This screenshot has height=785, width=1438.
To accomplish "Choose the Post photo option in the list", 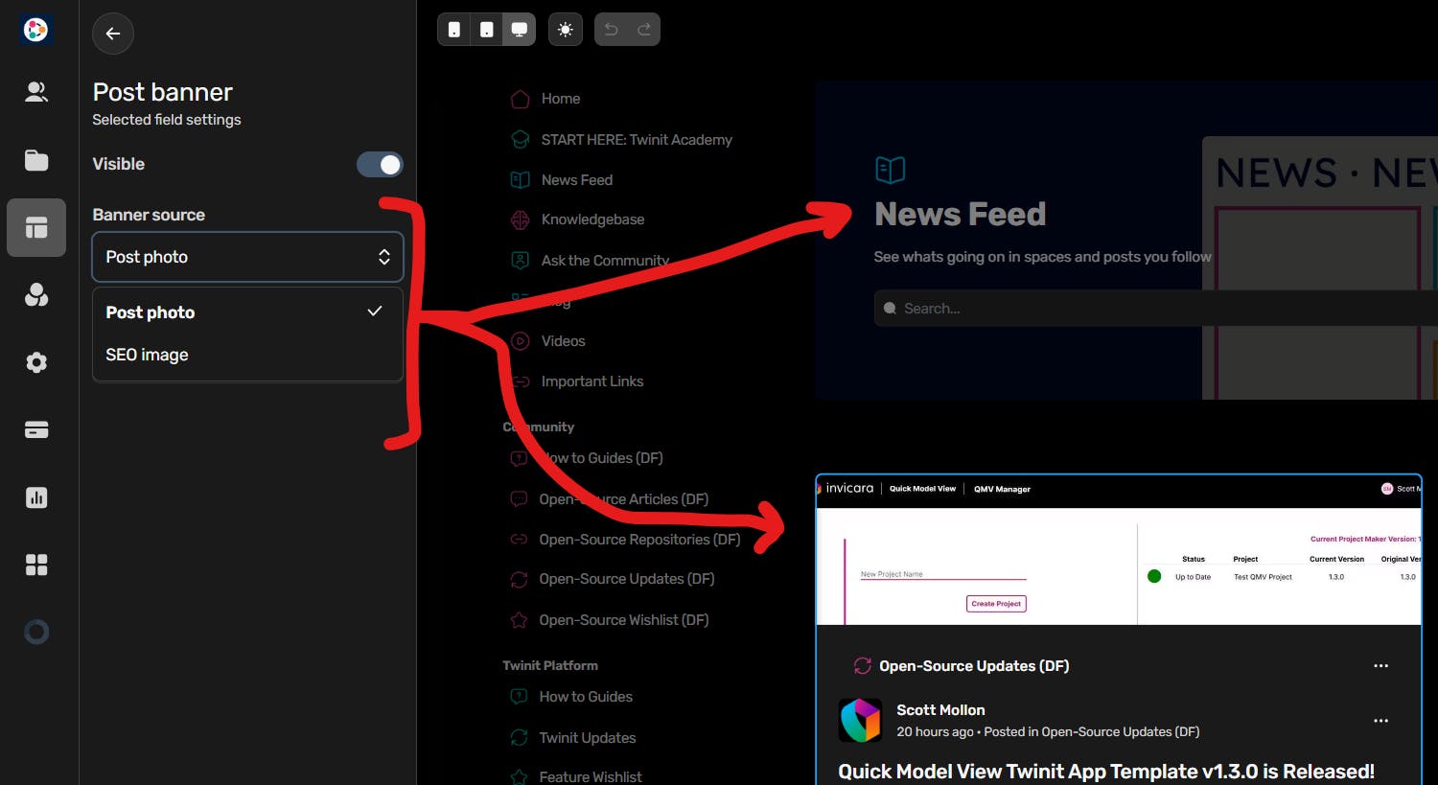I will (247, 312).
